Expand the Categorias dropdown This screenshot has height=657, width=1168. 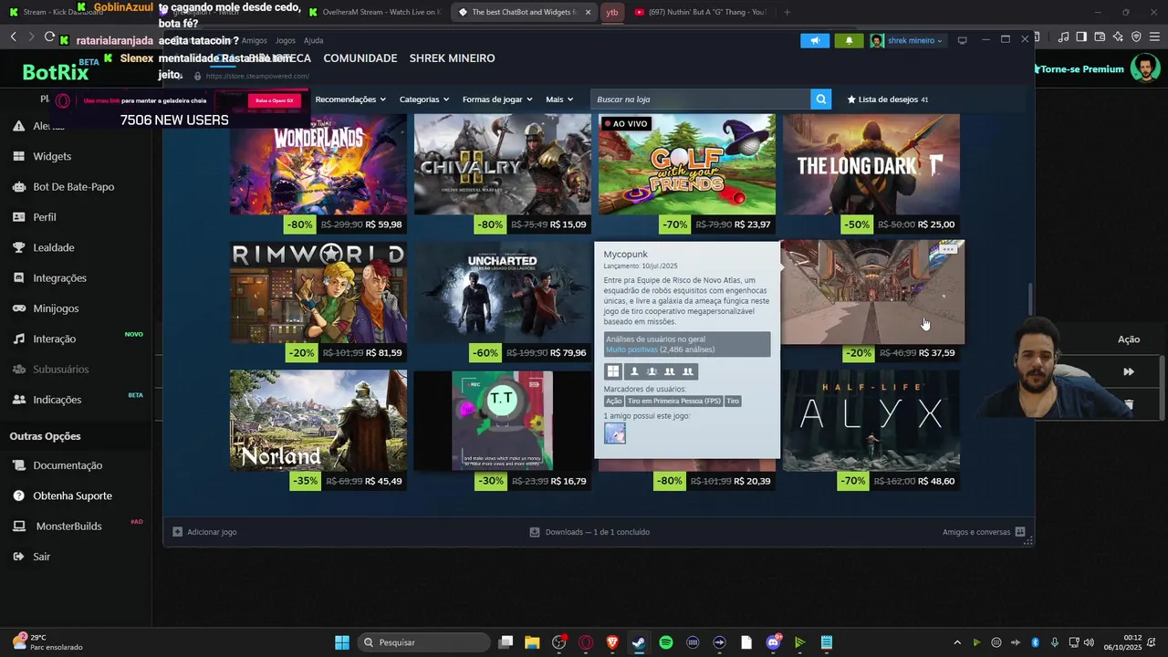(x=424, y=99)
